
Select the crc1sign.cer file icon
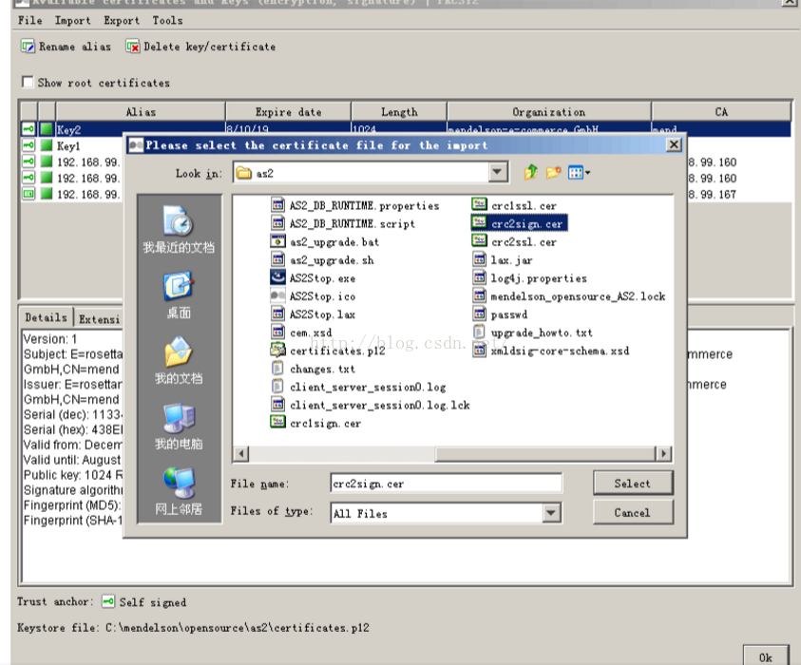point(277,423)
